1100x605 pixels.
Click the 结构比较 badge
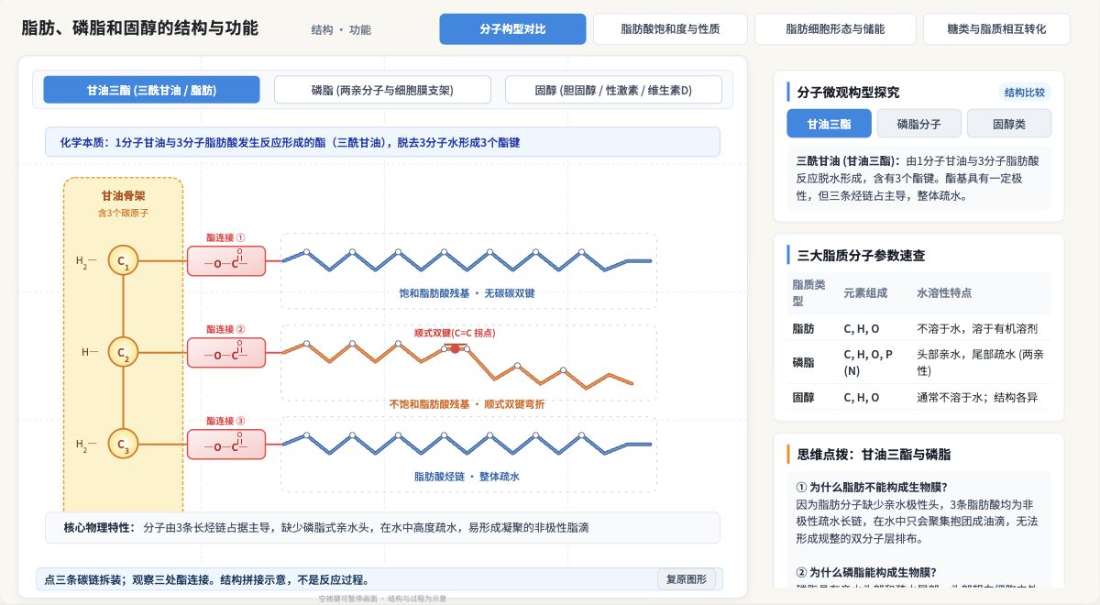[x=1024, y=93]
